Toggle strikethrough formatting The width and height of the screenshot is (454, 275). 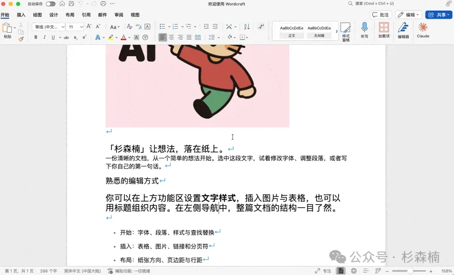coord(66,37)
